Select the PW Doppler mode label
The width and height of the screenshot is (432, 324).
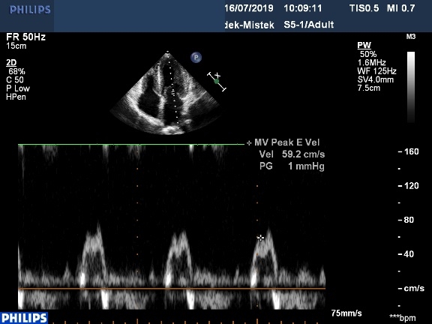coord(364,45)
